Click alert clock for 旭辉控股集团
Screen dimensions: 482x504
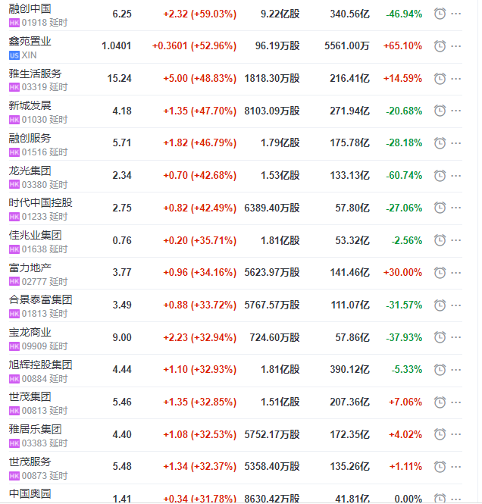click(440, 370)
